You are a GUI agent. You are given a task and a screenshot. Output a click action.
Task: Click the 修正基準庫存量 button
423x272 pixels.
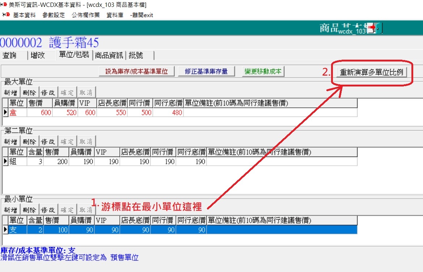[x=206, y=71]
